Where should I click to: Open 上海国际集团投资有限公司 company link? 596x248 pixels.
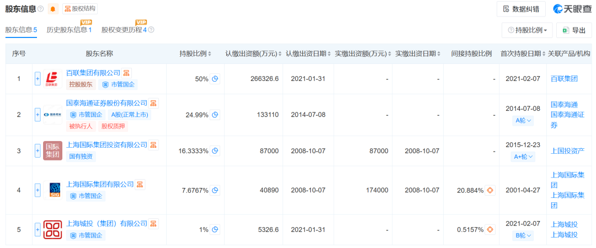[107, 145]
